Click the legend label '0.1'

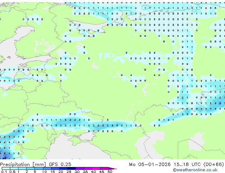point(4,172)
